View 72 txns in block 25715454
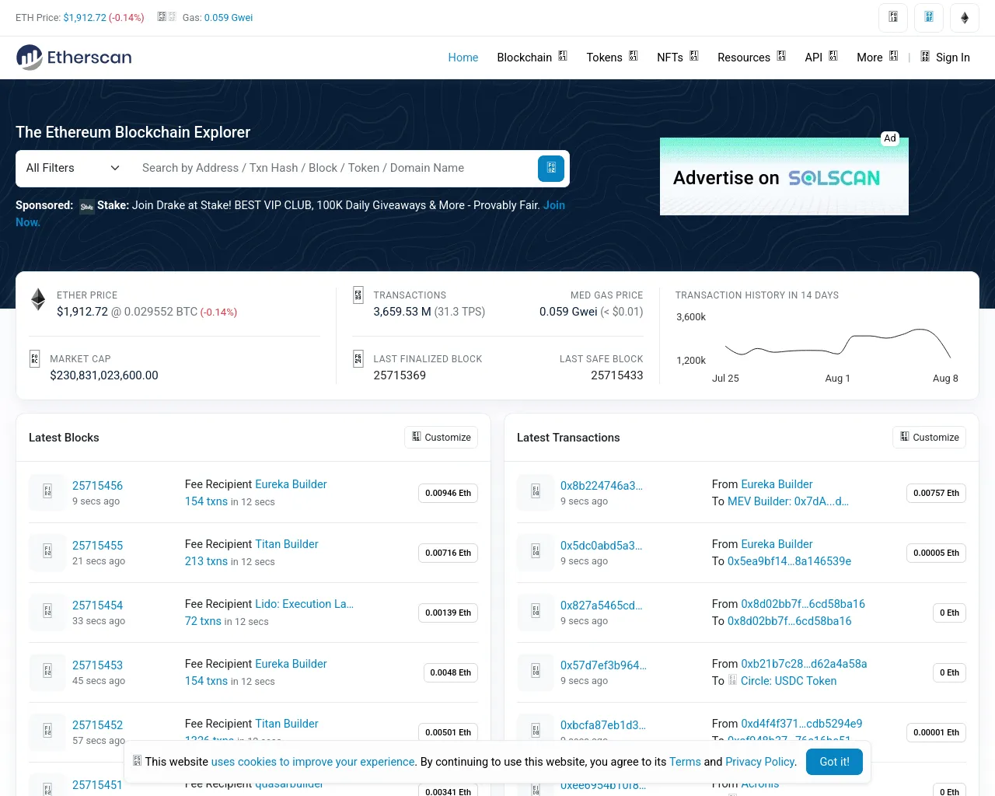 [203, 621]
